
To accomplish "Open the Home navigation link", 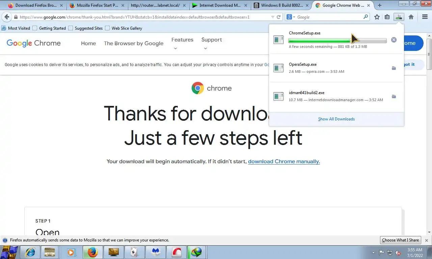I will click(x=88, y=43).
